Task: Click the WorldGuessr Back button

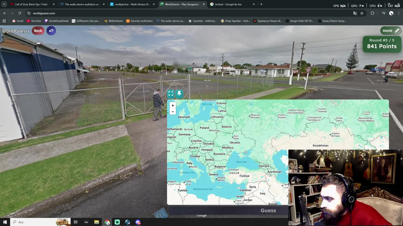Action: tap(38, 31)
